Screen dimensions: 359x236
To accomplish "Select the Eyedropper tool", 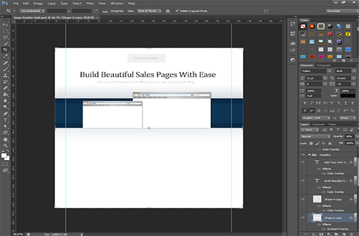I will [6, 56].
